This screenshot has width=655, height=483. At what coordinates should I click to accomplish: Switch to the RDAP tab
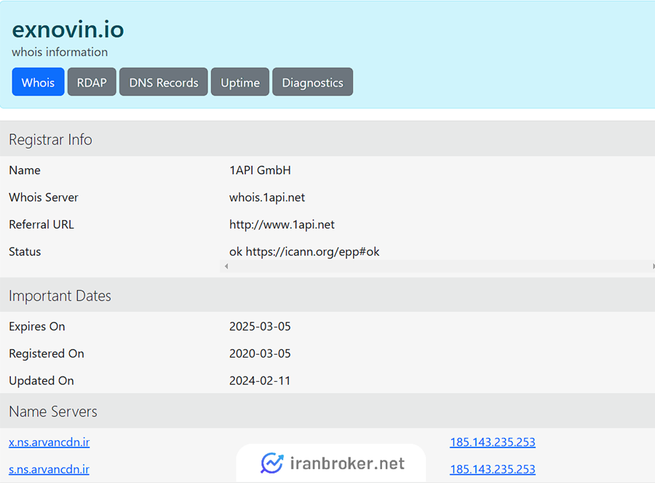92,82
